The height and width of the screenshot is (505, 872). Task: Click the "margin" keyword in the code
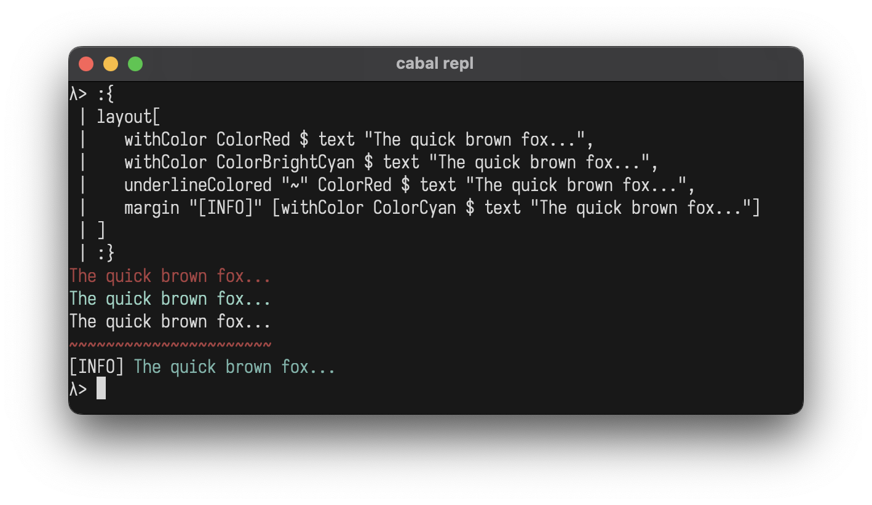coord(151,208)
